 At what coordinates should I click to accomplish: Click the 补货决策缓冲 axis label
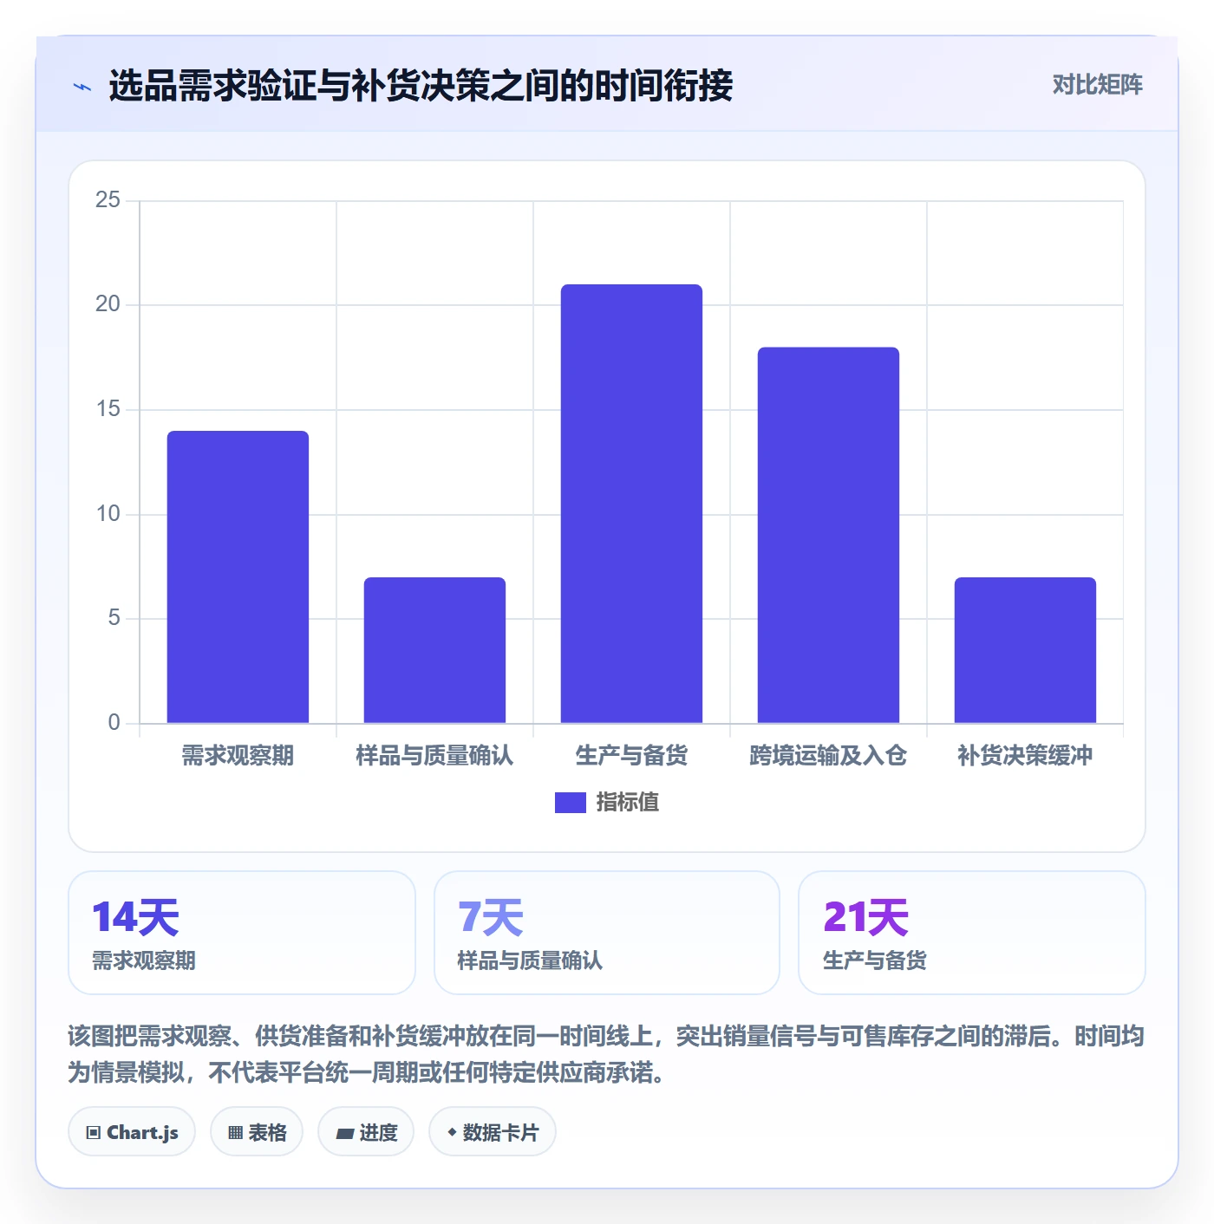pyautogui.click(x=1025, y=756)
